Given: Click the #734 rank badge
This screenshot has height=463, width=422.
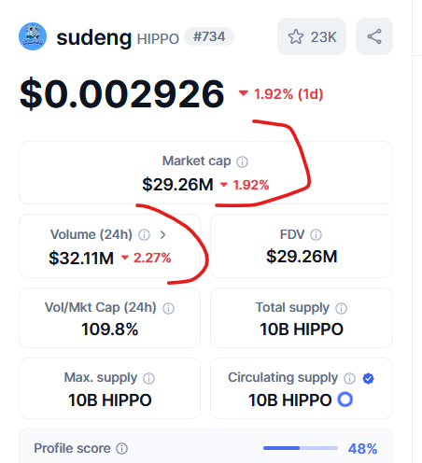Looking at the screenshot, I should pos(209,36).
